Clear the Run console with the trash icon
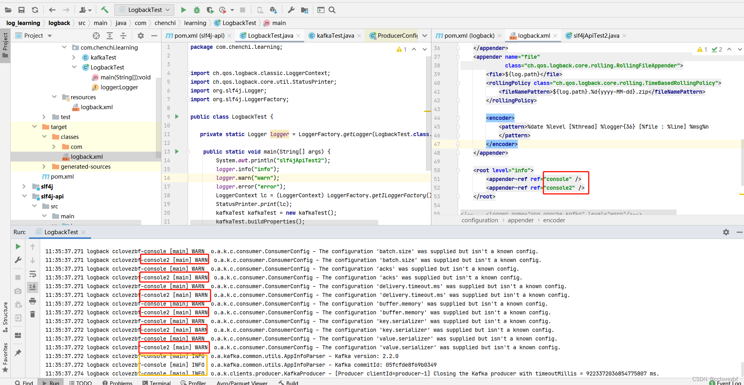This screenshot has width=744, height=385. pyautogui.click(x=33, y=314)
